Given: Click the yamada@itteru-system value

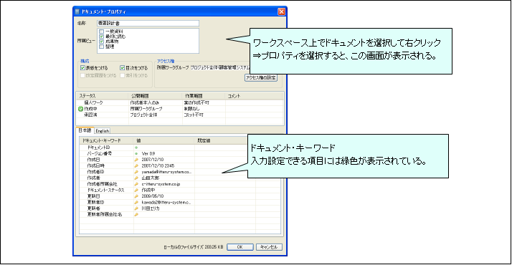Looking at the screenshot, I should click(x=166, y=172).
